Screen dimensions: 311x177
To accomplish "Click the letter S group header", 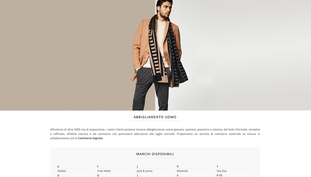I will 178,175.
